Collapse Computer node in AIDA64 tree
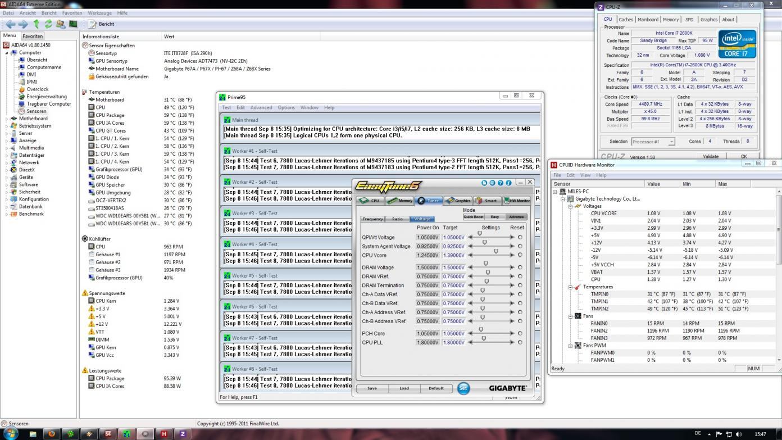 pos(7,53)
